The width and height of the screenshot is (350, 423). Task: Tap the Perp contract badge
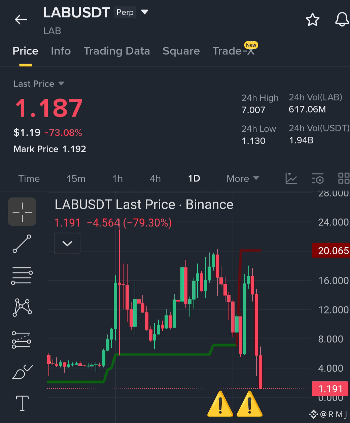[125, 12]
